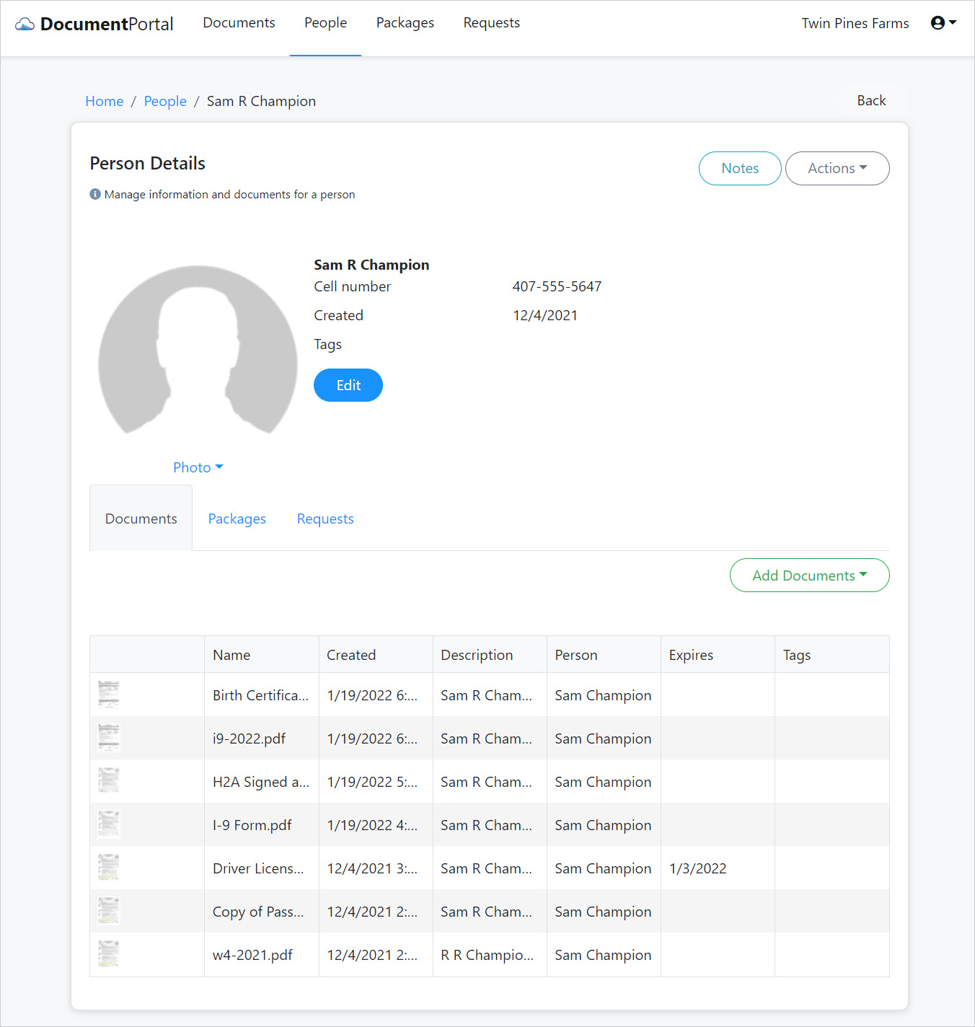Click the I-9 Form.pdf preview icon
This screenshot has width=975, height=1027.
108,824
